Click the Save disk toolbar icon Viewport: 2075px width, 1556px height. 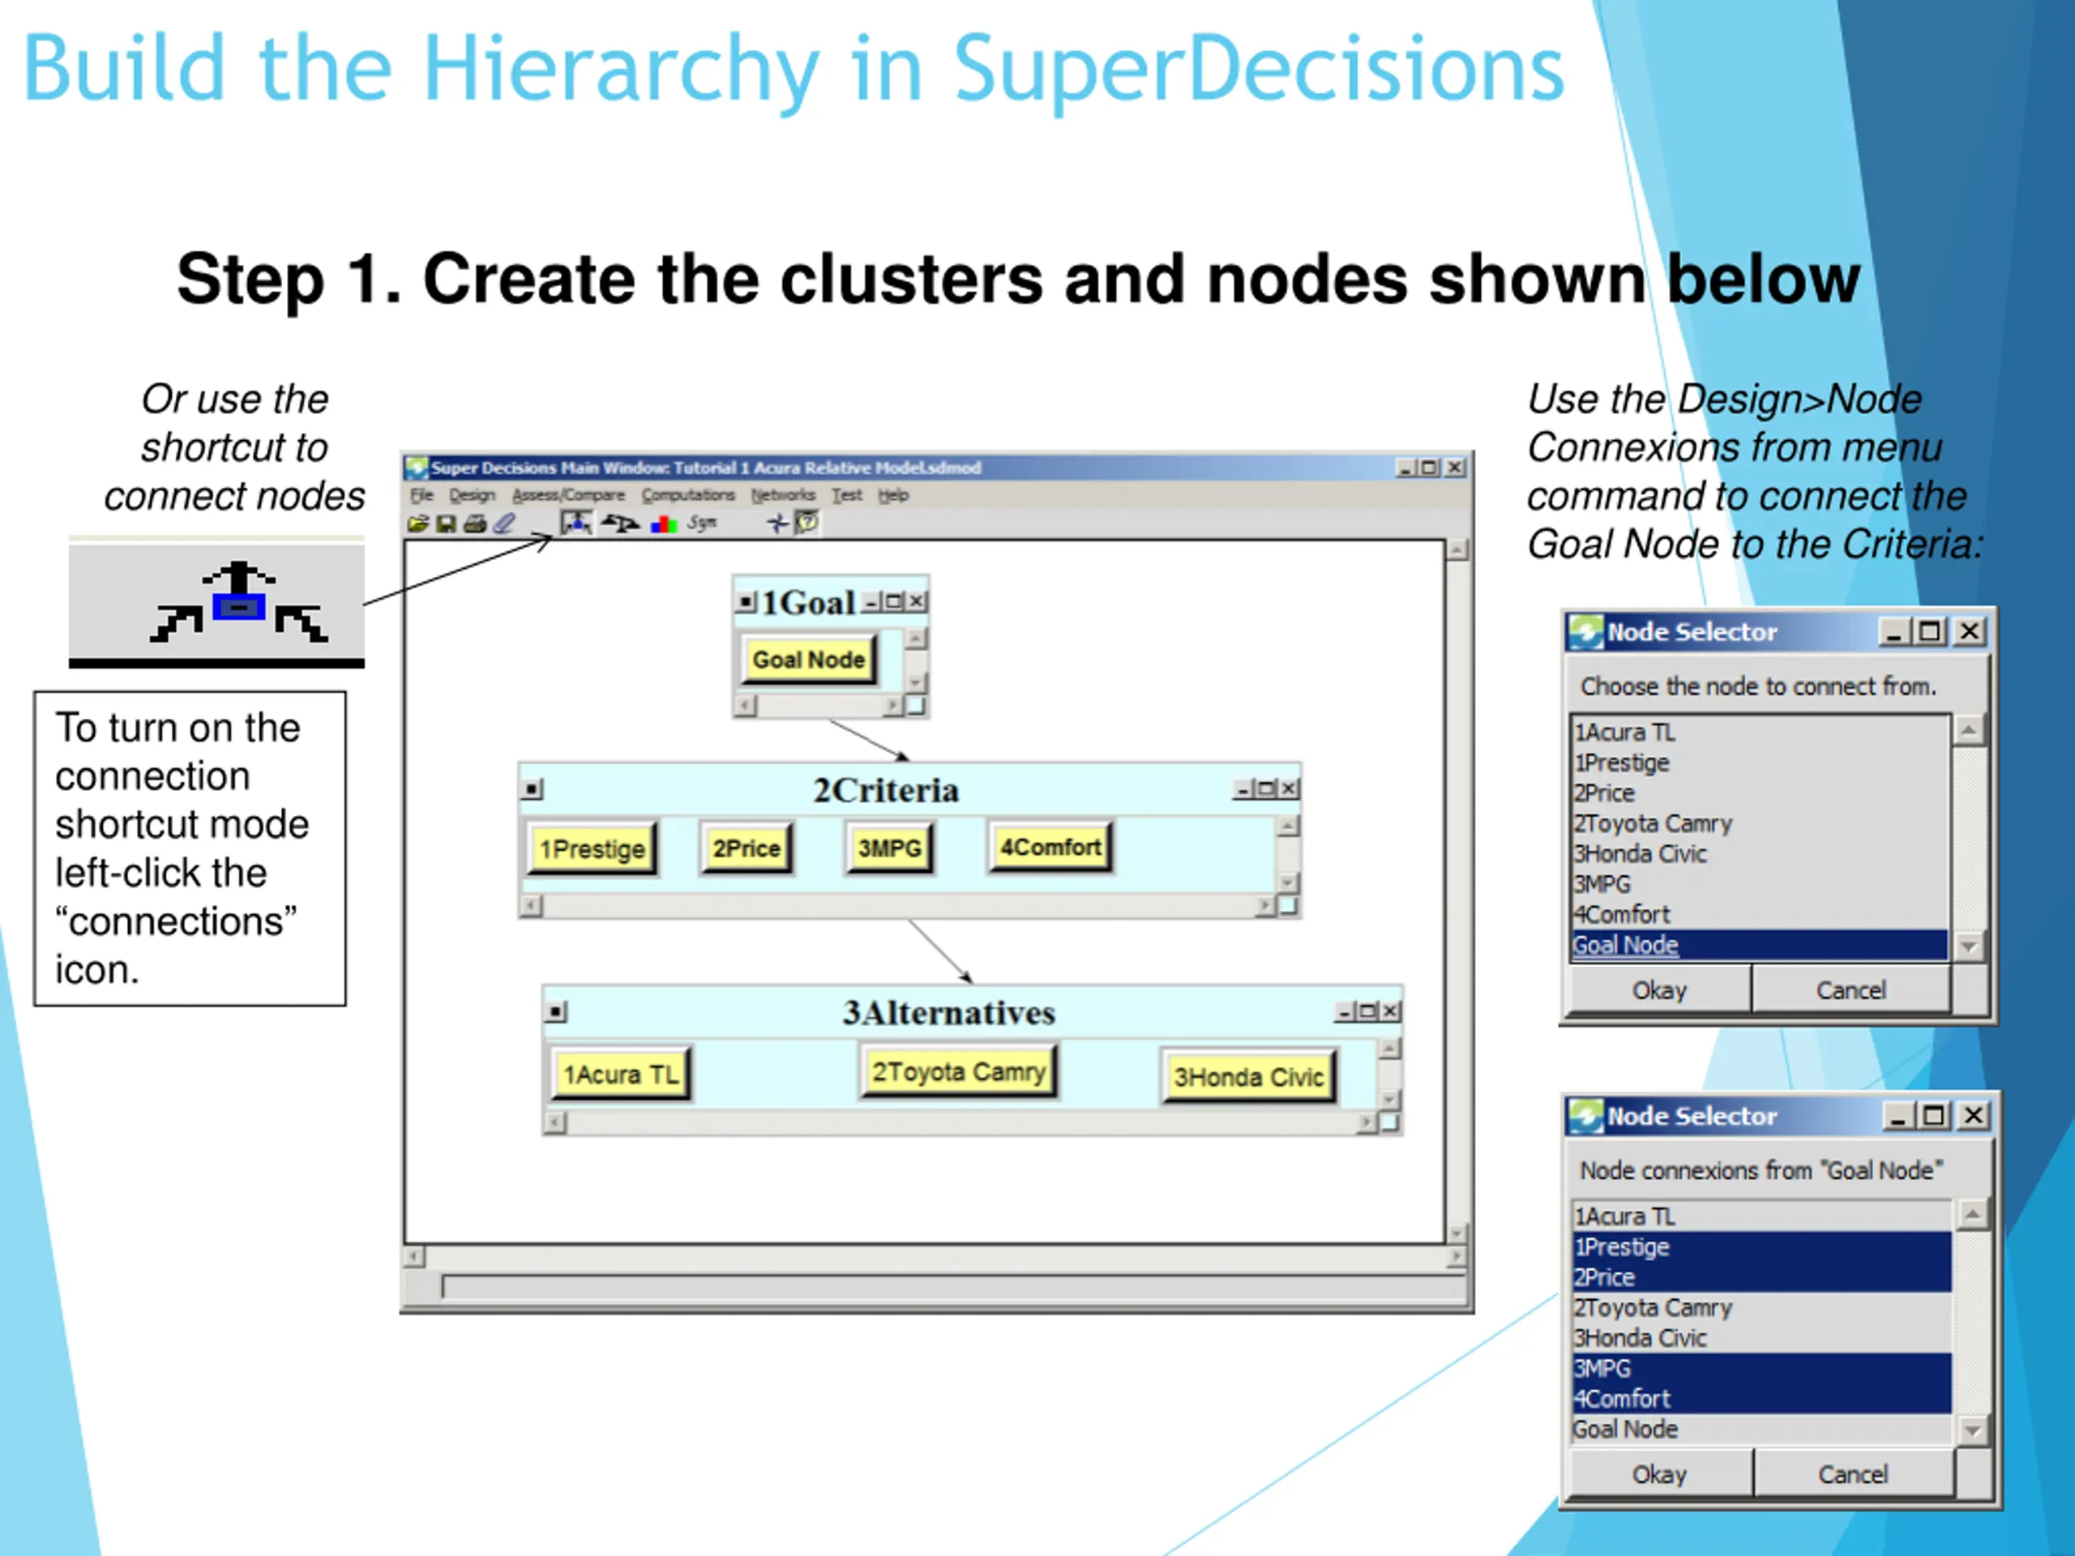pos(447,524)
